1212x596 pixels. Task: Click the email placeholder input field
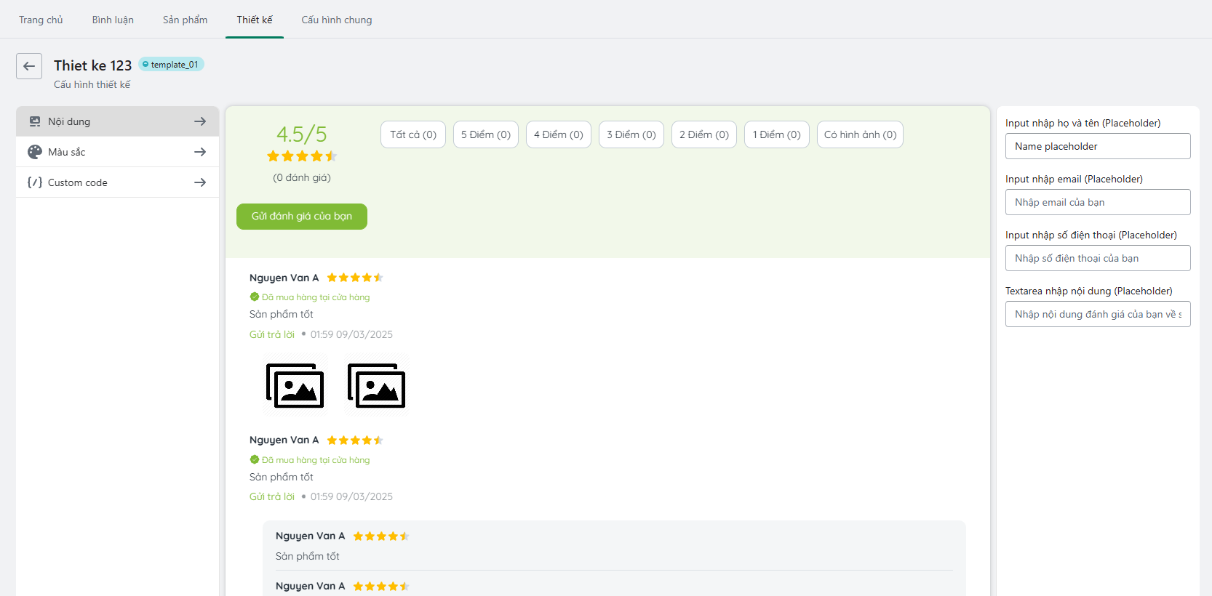tap(1097, 202)
